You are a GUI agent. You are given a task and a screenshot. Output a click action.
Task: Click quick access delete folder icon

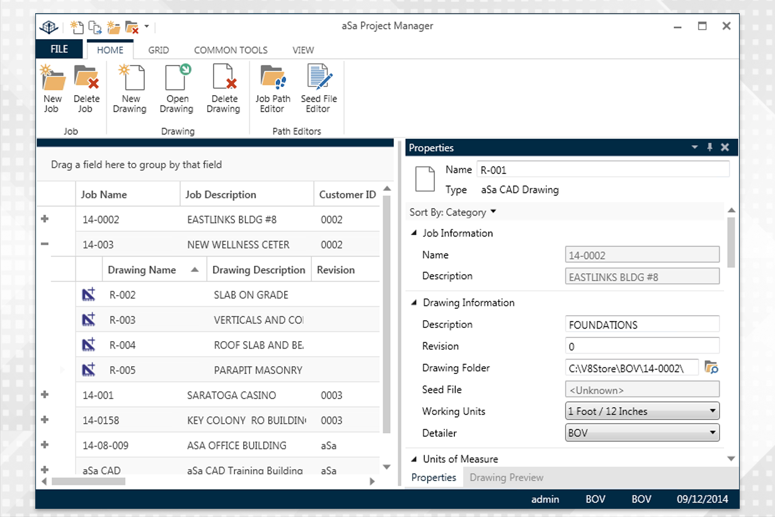point(132,27)
